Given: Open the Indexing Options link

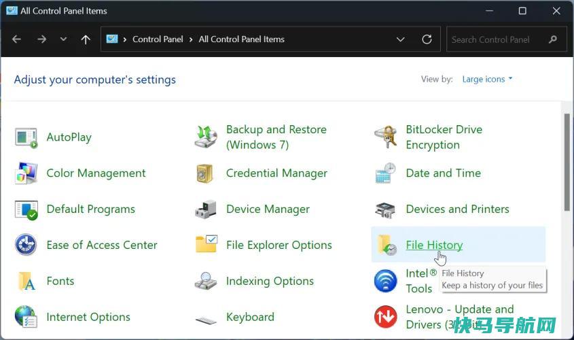Looking at the screenshot, I should click(x=270, y=281).
